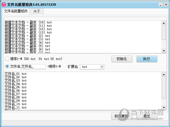
Task: Select file 新建文本文档 - 副本 (6).txt
Action: 27,49
